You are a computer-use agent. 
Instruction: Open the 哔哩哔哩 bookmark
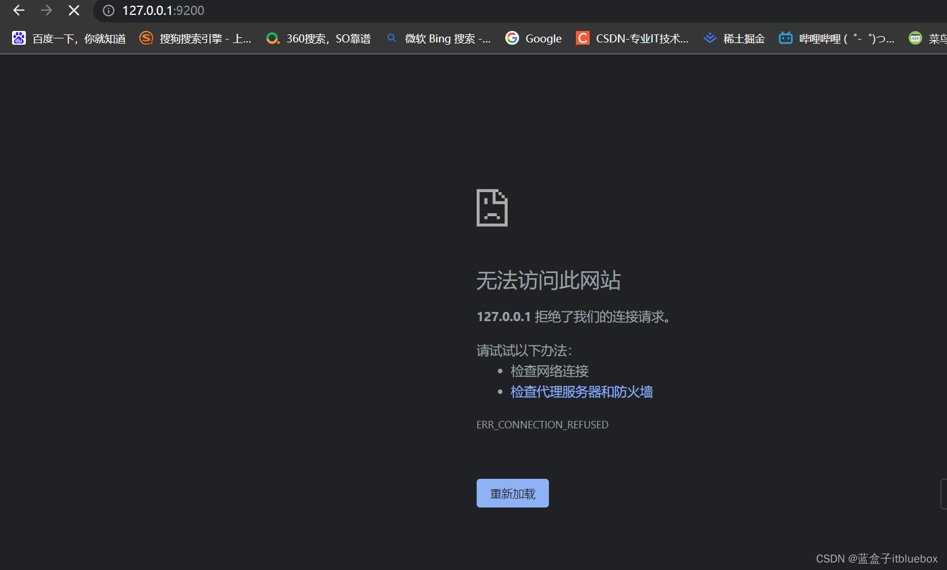[835, 38]
